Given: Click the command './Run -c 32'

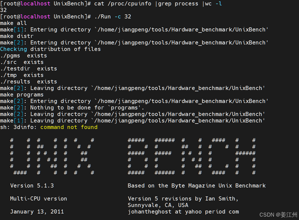Looking at the screenshot, I should 113,17.
